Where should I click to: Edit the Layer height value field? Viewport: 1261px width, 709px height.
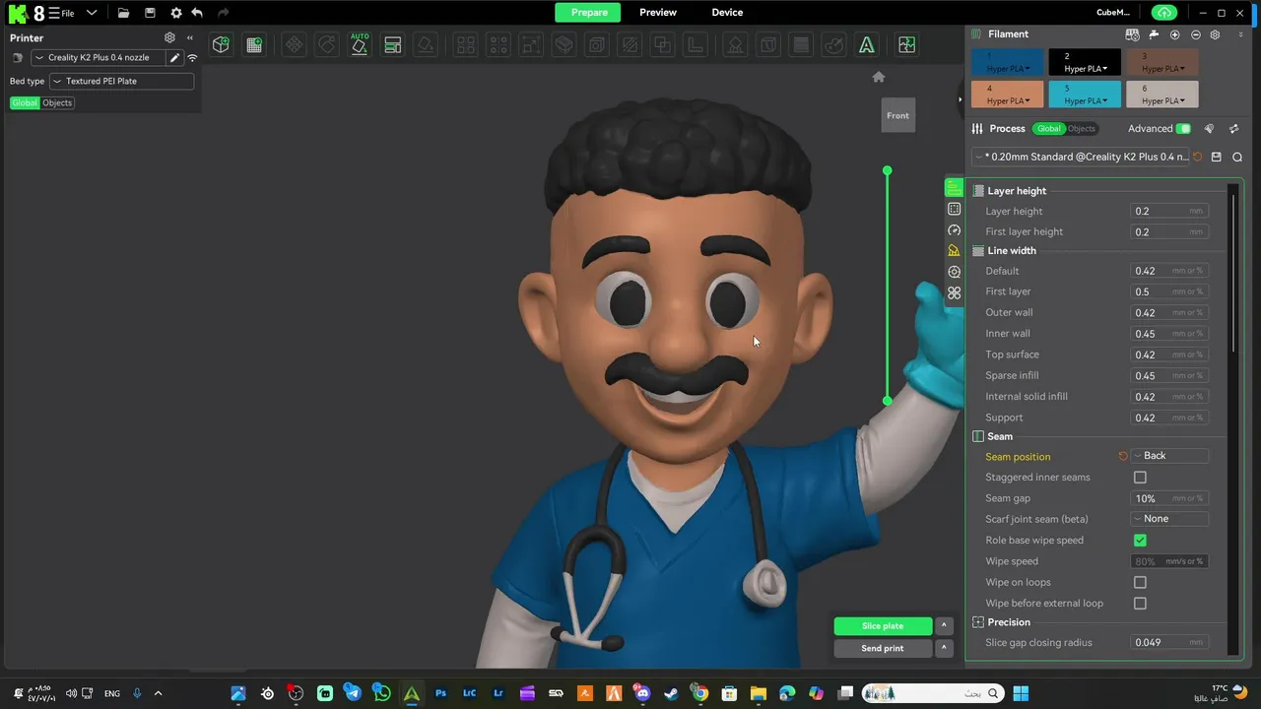[1168, 211]
